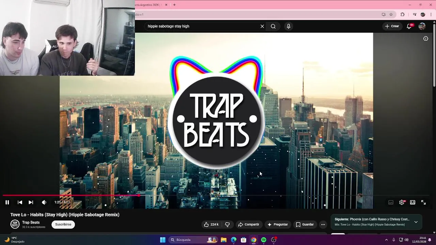Image resolution: width=436 pixels, height=245 pixels.
Task: Open Trap Beats channel avatar
Action: pyautogui.click(x=15, y=224)
